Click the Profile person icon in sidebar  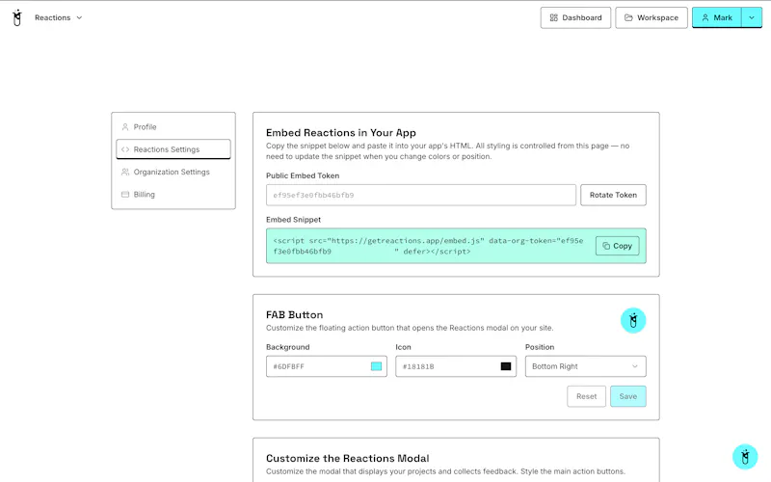[125, 127]
